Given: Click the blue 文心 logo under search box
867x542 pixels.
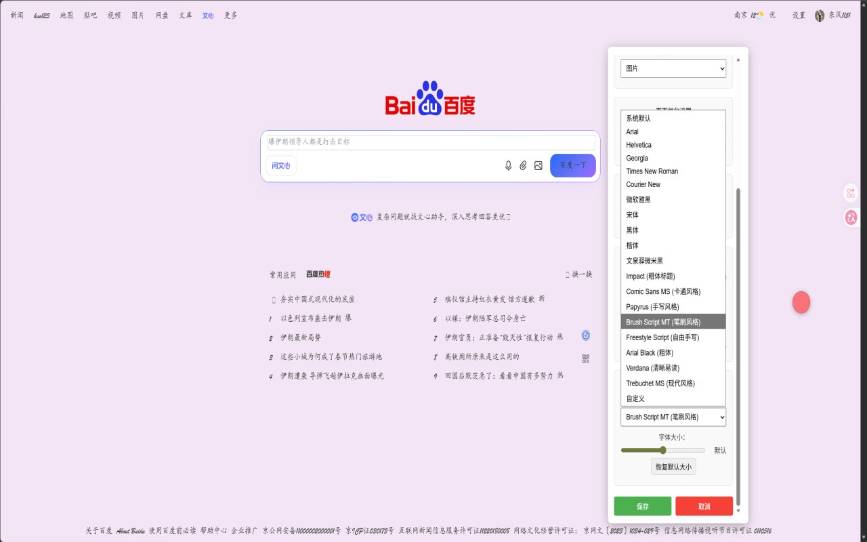Looking at the screenshot, I should pos(362,217).
